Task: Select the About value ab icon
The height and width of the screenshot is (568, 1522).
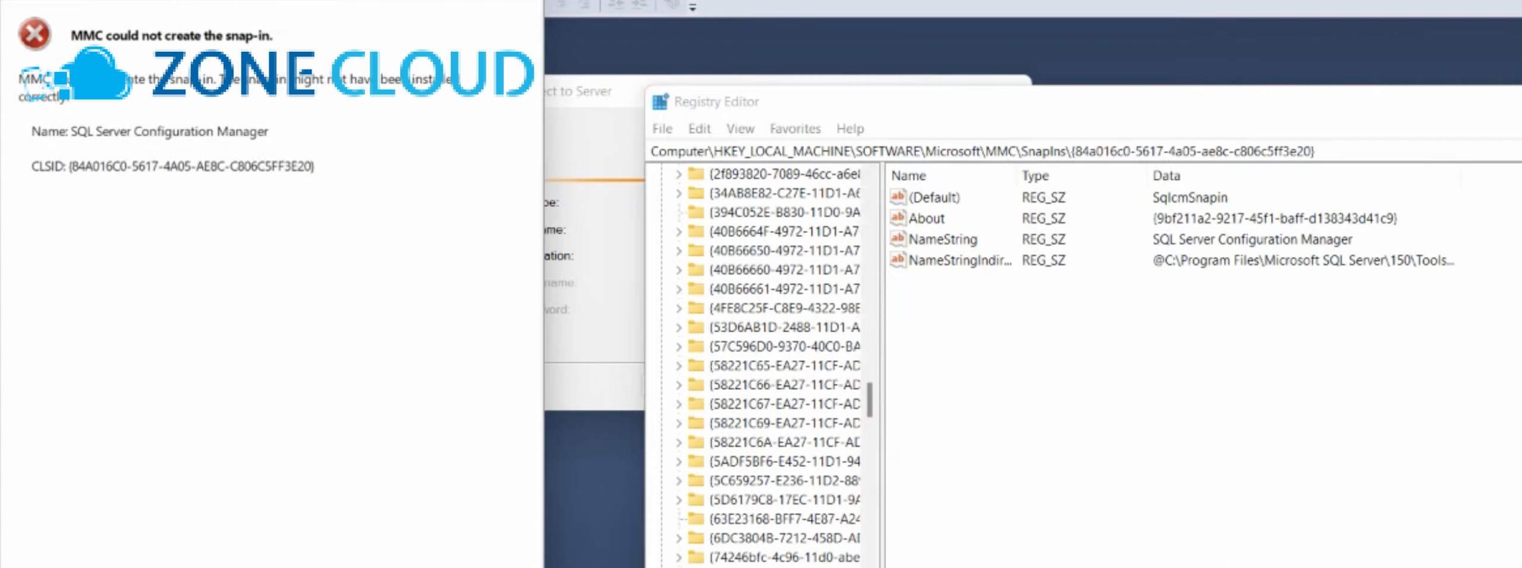Action: click(x=898, y=218)
